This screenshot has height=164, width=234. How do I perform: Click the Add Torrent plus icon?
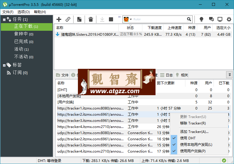(x=59, y=19)
